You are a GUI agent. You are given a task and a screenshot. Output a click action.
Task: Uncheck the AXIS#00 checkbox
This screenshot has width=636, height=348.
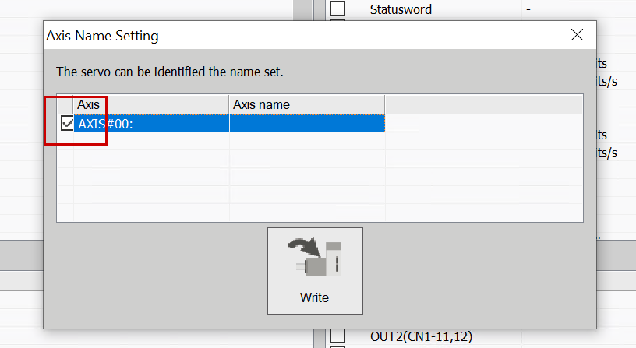coord(67,123)
